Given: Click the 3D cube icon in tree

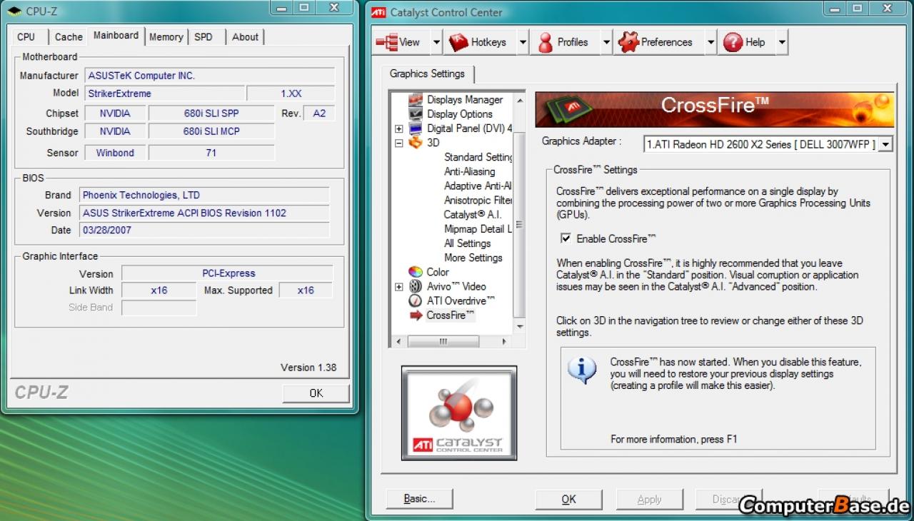Looking at the screenshot, I should click(416, 143).
